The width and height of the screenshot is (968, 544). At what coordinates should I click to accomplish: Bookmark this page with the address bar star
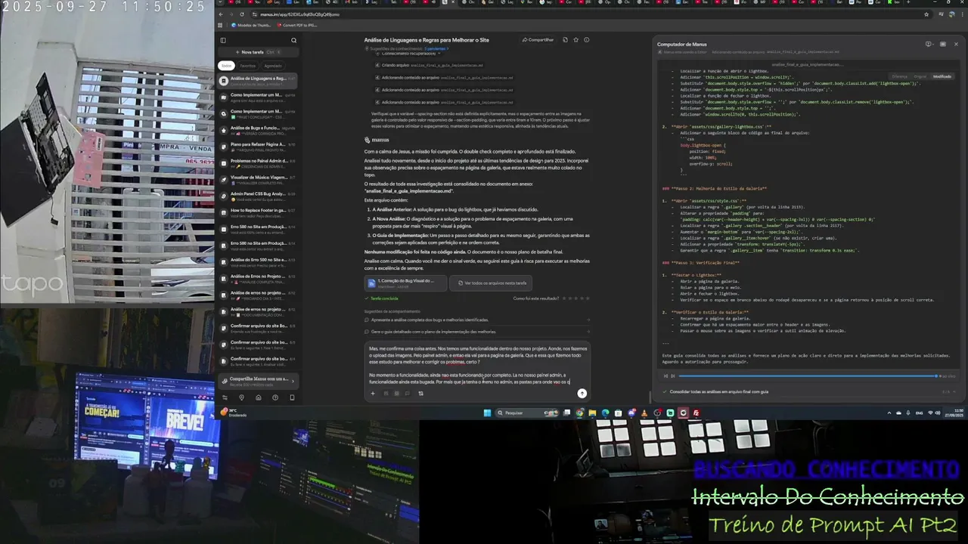(926, 14)
